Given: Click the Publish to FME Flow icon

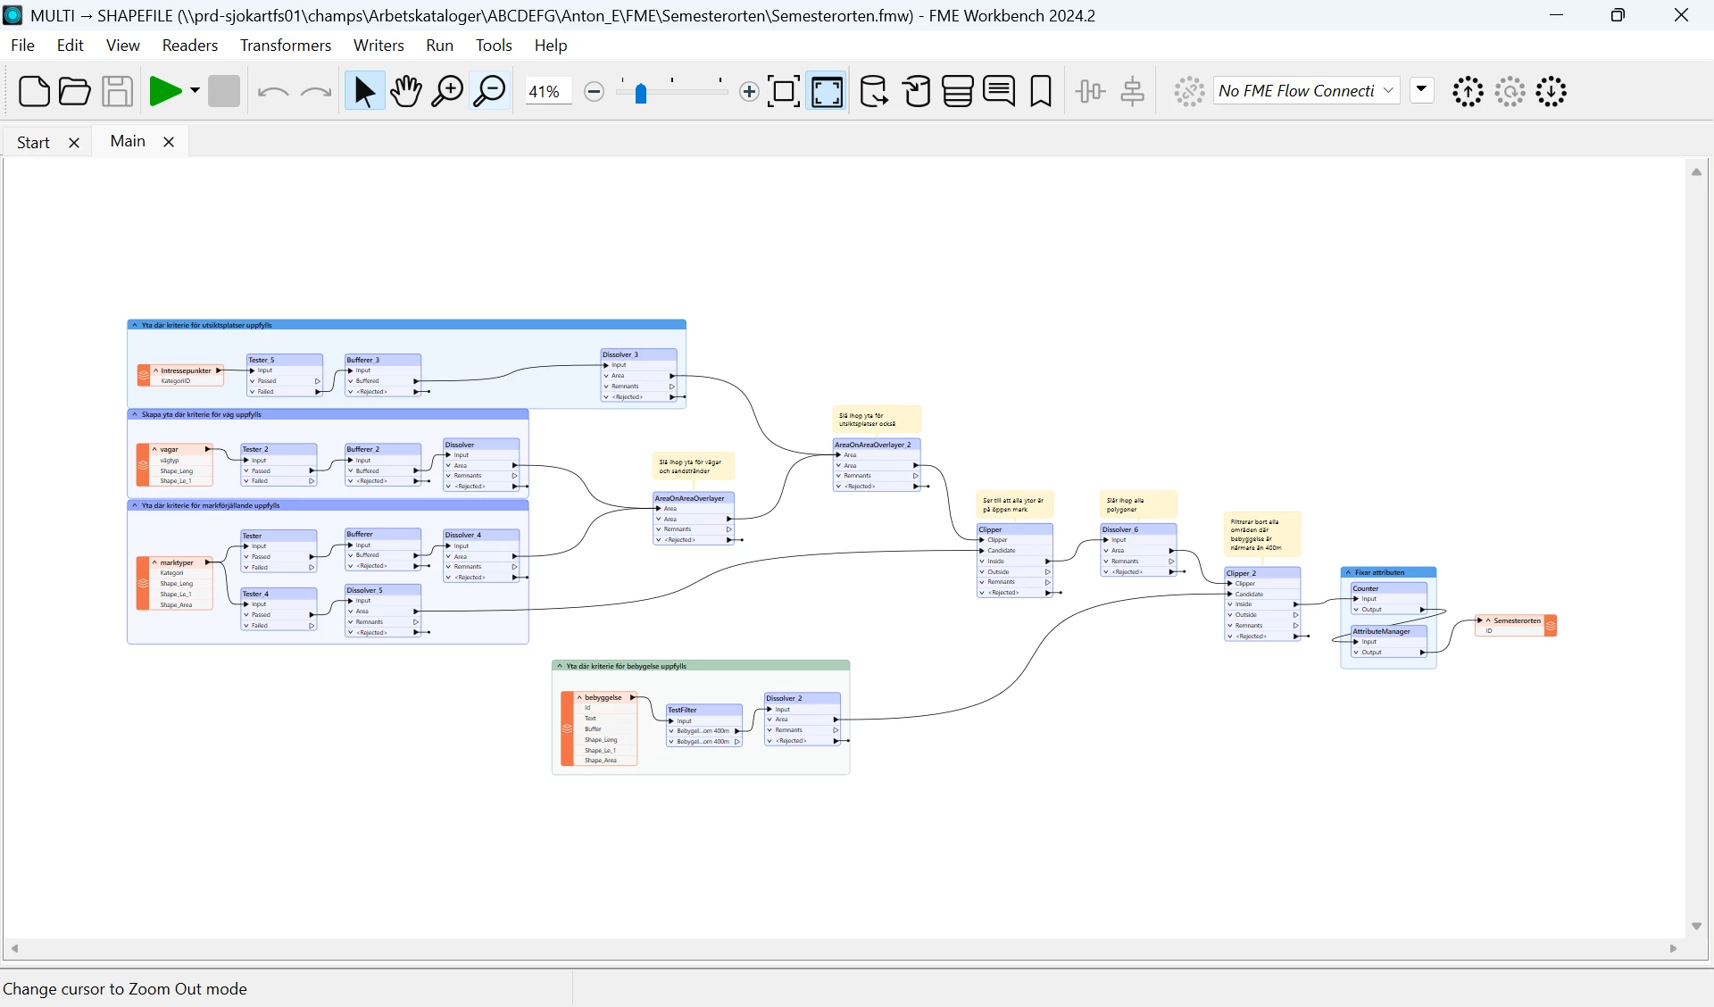Looking at the screenshot, I should coord(1468,91).
